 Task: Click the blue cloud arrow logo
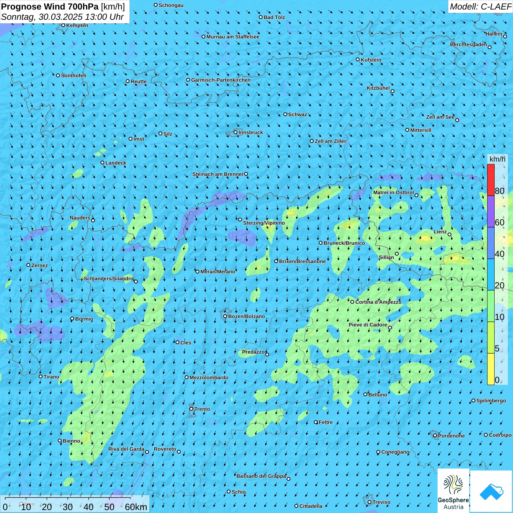click(491, 492)
